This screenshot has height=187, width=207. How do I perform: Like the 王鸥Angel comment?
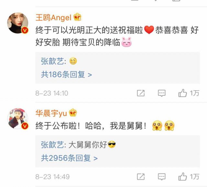182,93
